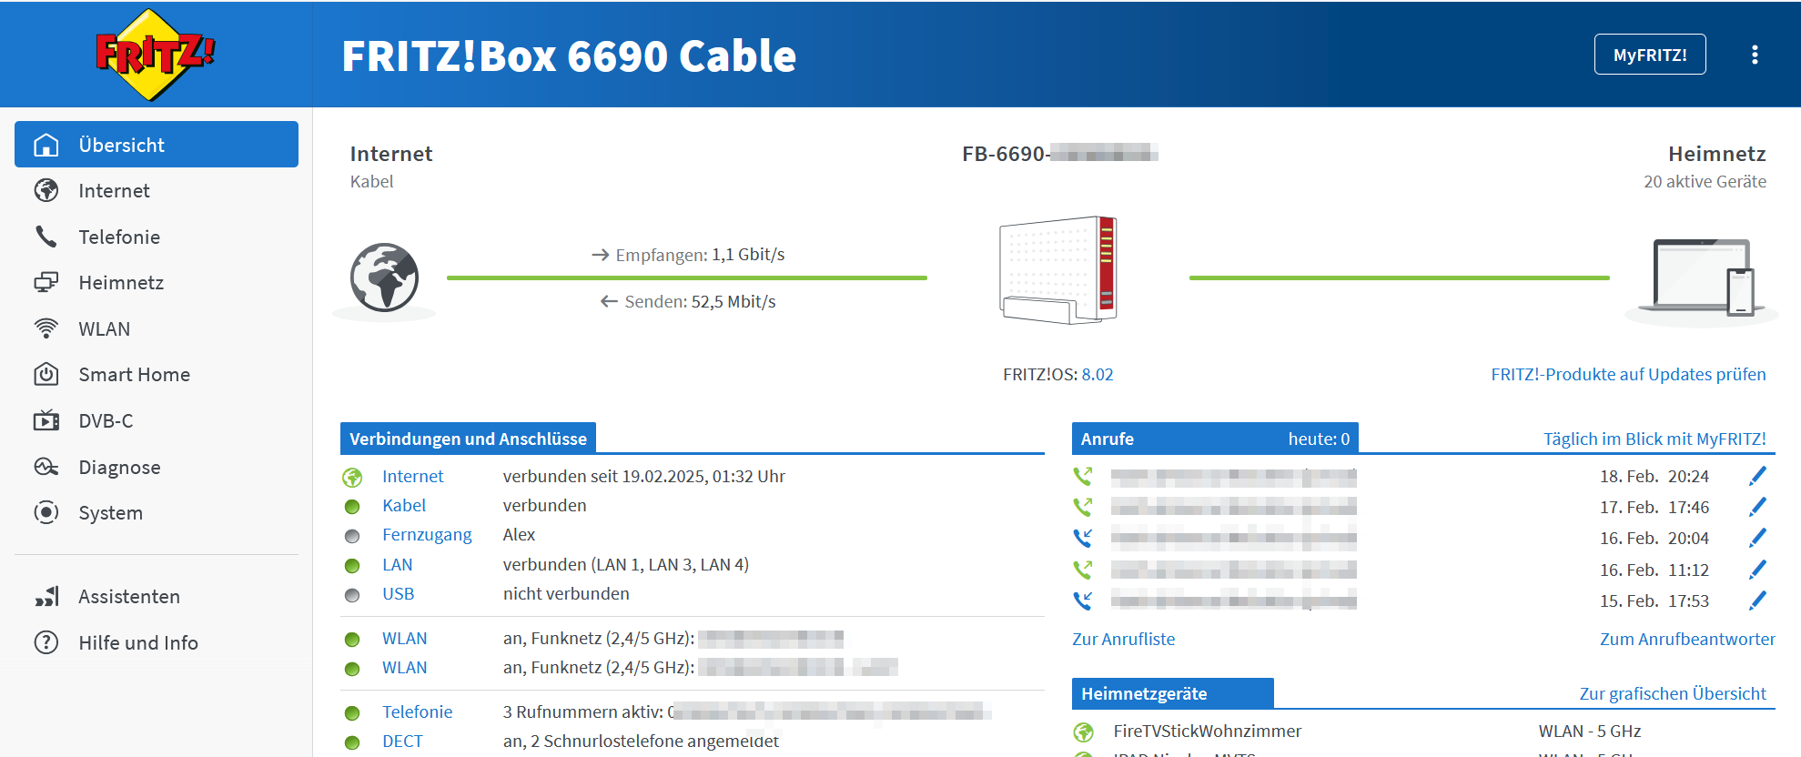Edit the call entry from 16. Feb. 20:04
The image size is (1801, 757).
(x=1757, y=538)
